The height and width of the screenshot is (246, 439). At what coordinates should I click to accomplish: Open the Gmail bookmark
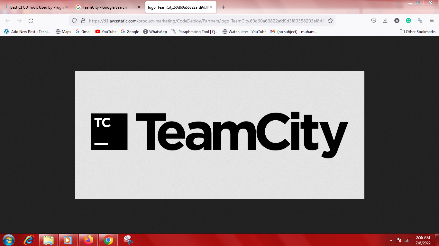coord(83,31)
